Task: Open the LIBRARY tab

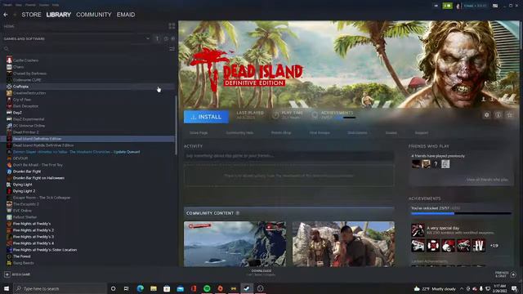Action: click(59, 15)
